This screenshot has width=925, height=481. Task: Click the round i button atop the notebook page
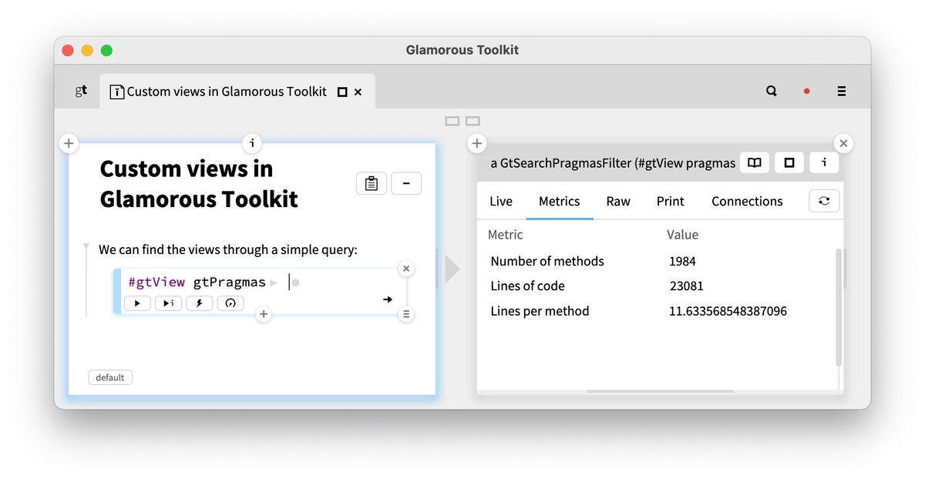pos(252,143)
